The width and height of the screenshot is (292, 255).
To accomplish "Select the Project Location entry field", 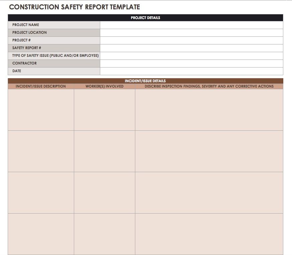I will point(191,33).
